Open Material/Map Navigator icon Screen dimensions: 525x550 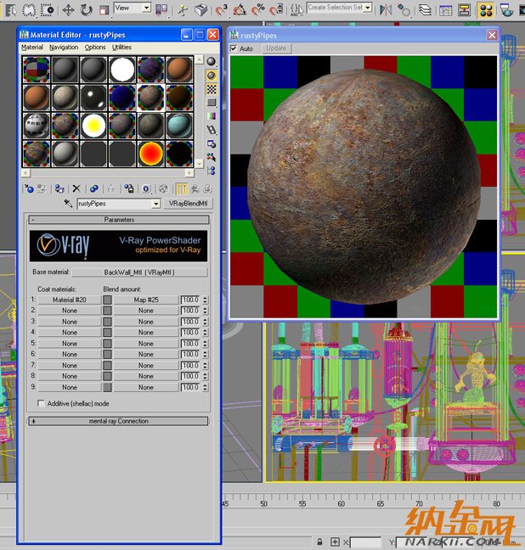pyautogui.click(x=211, y=171)
